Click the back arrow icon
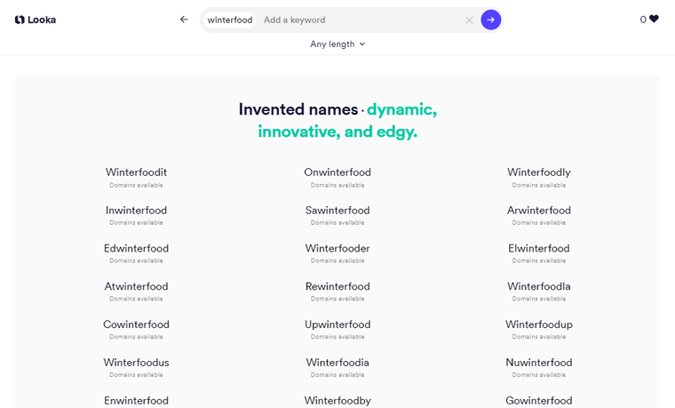The width and height of the screenshot is (675, 408). [184, 20]
